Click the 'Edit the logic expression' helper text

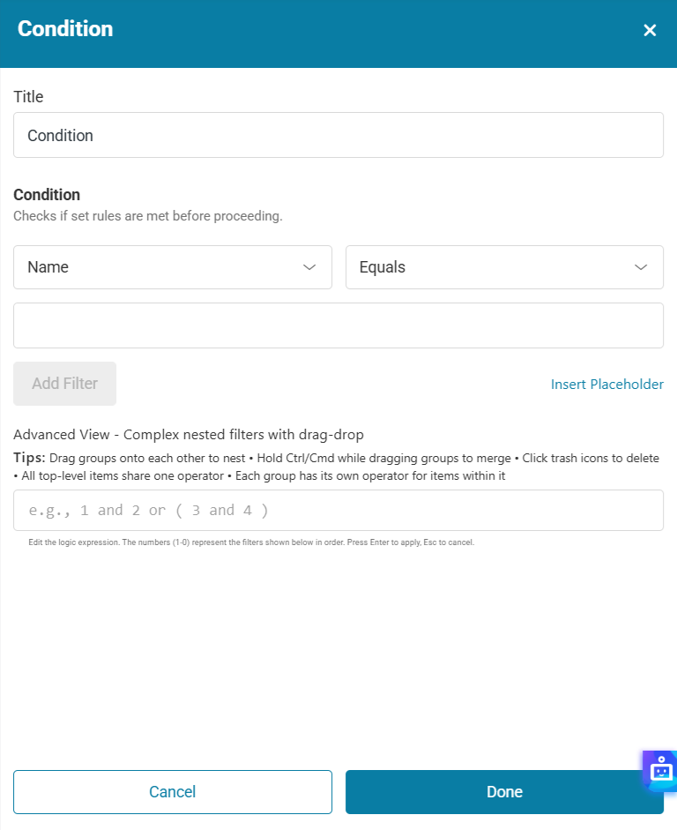pyautogui.click(x=251, y=542)
